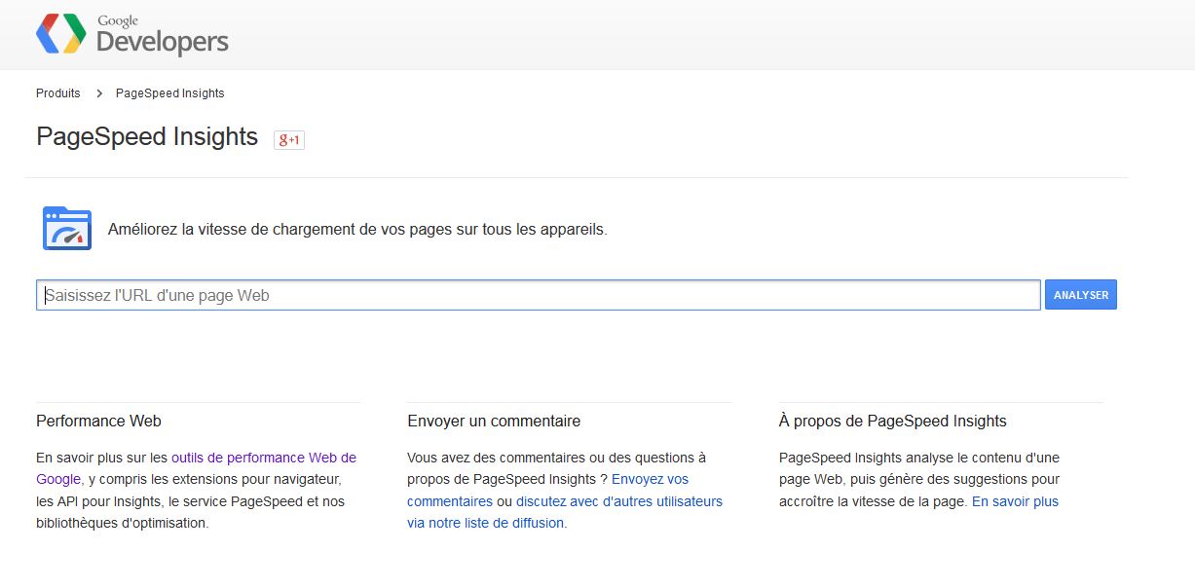
Task: Click the Améliorez la vitesse de chargement tagline
Action: point(357,231)
